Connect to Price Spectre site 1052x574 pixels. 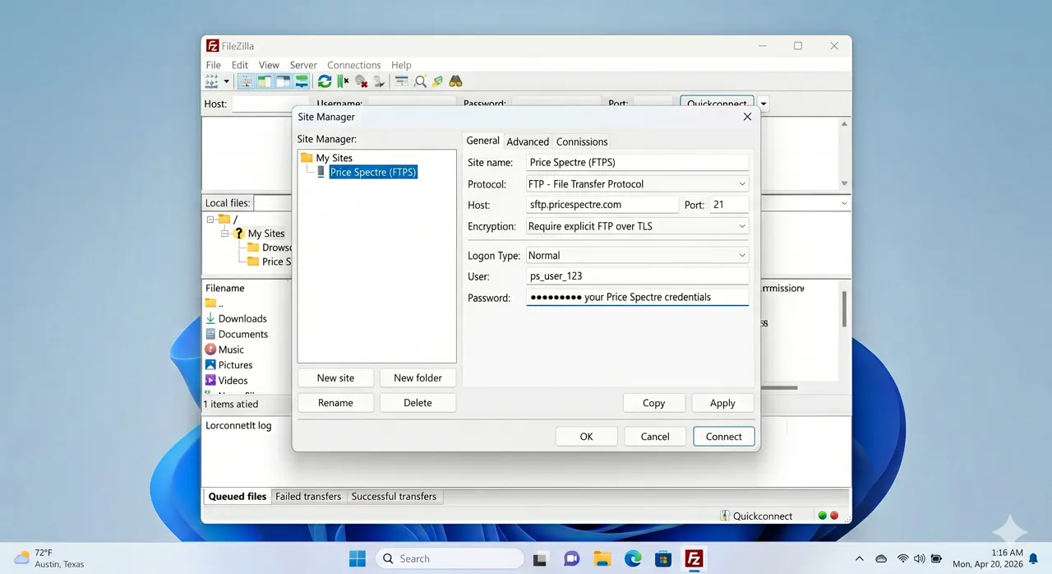723,436
